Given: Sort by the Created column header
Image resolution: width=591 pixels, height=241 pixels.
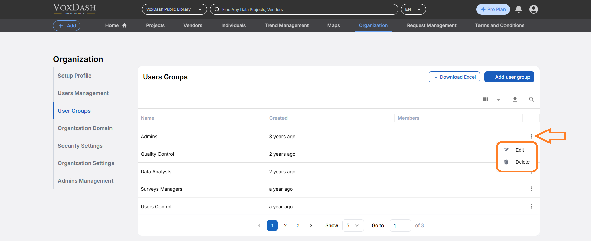Looking at the screenshot, I should pos(278,118).
